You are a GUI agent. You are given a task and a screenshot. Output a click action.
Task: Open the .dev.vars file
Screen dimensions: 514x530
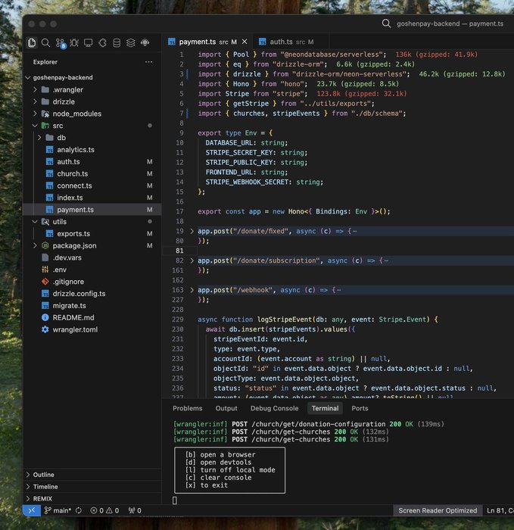click(x=92, y=257)
